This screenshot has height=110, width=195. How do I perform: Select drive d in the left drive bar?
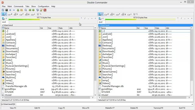(10, 14)
